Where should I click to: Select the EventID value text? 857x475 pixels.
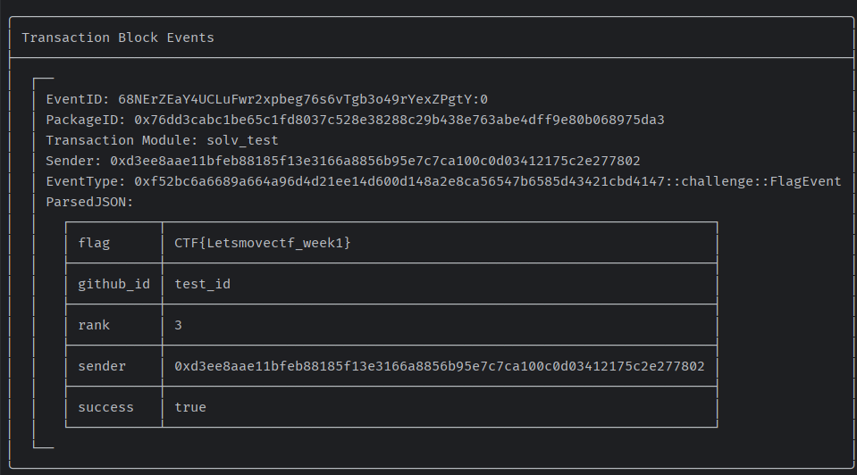[303, 99]
